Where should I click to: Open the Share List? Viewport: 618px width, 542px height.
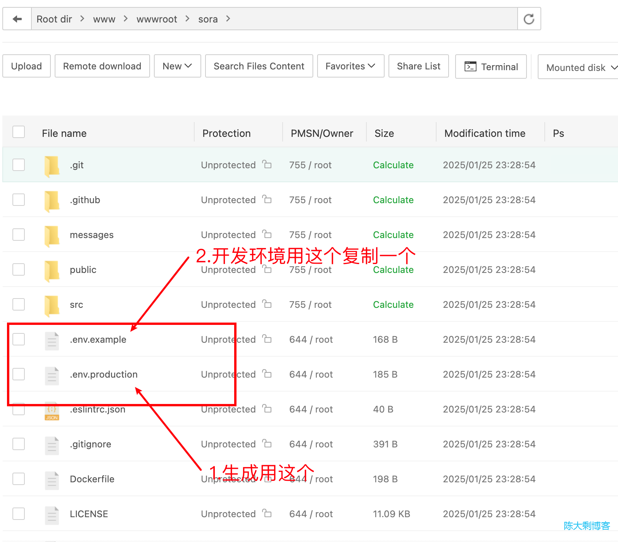[419, 66]
